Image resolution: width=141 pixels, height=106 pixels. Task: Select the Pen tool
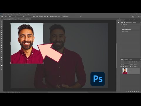coord(1,50)
